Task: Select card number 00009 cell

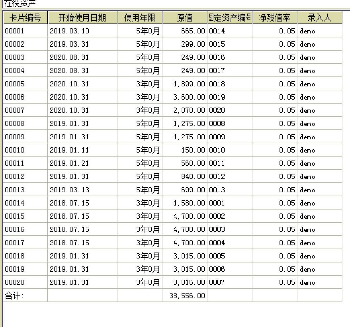Action: coord(25,137)
